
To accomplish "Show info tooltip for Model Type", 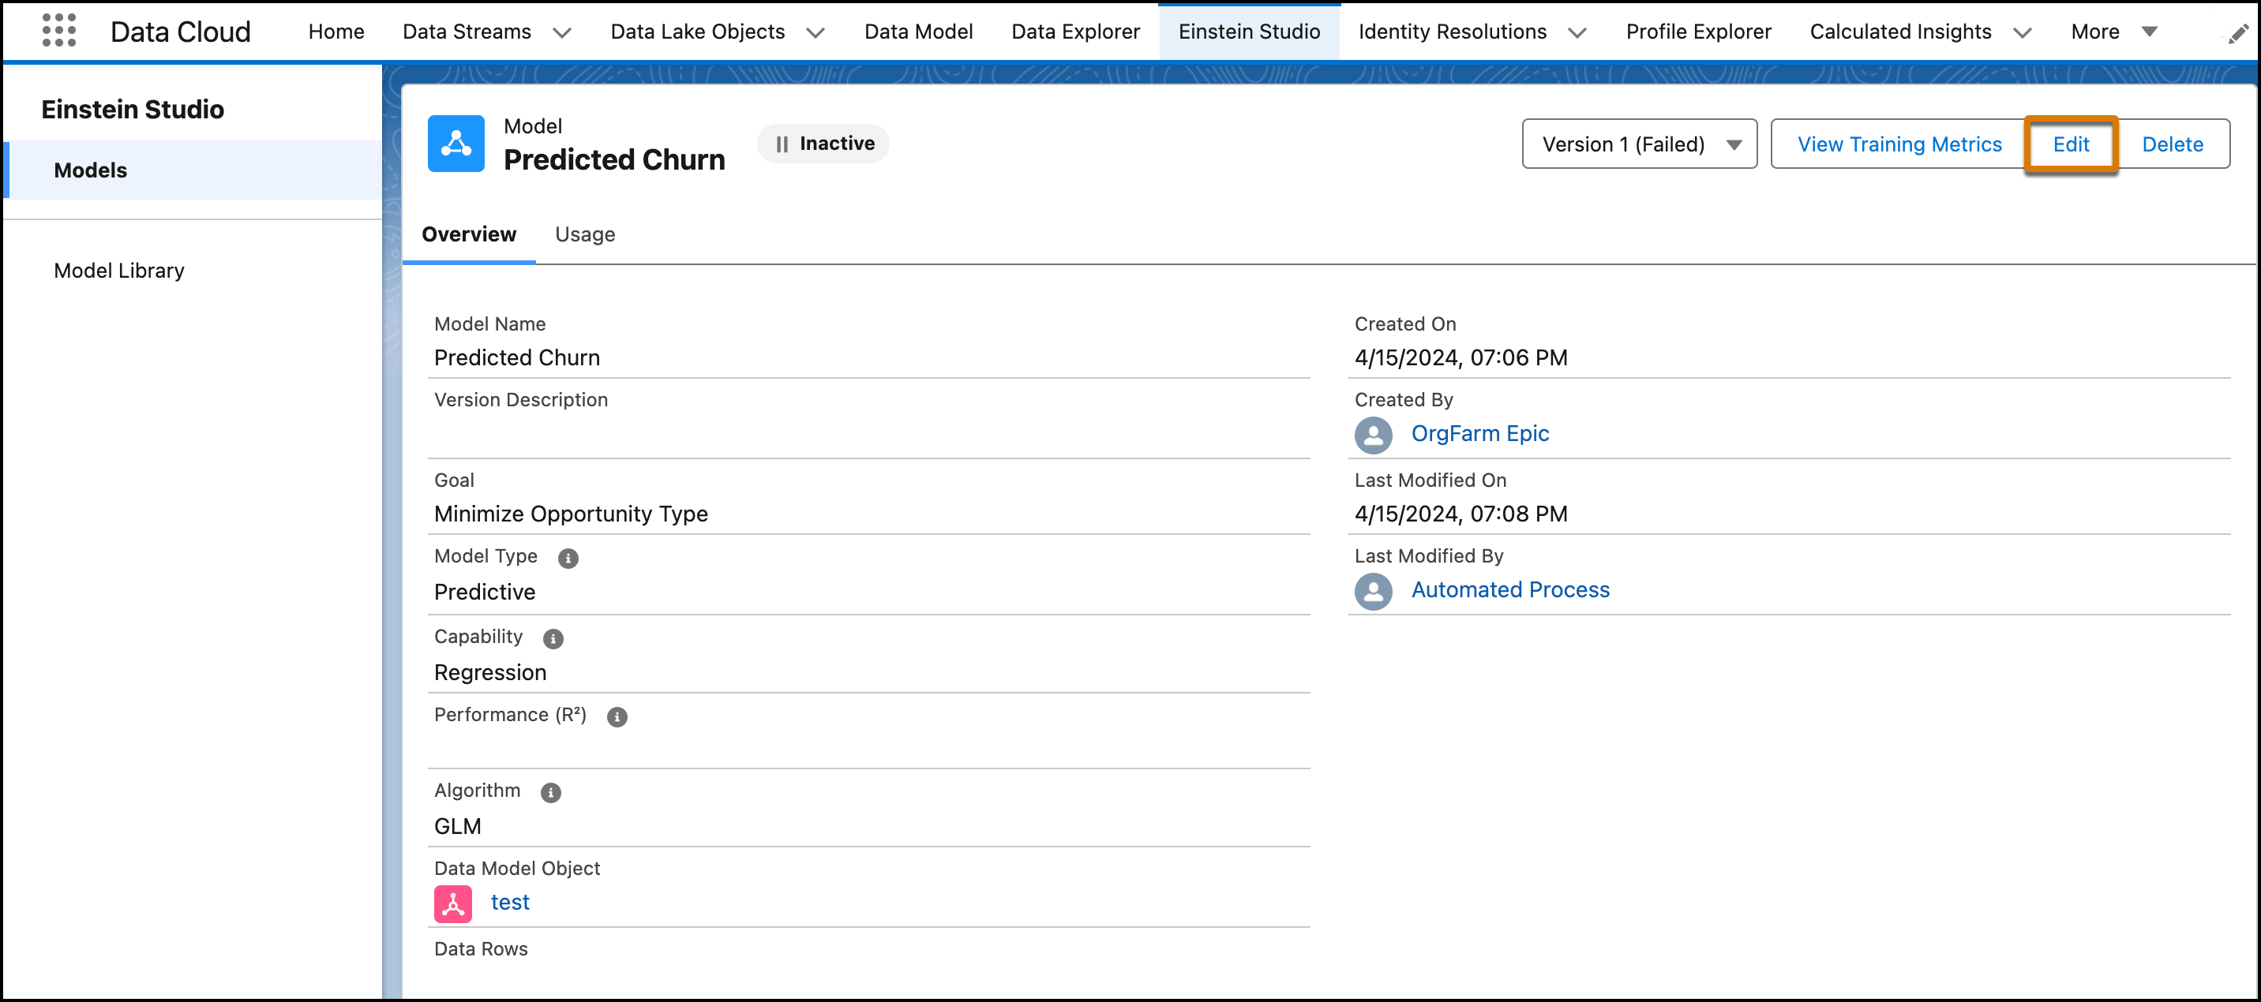I will coord(568,558).
